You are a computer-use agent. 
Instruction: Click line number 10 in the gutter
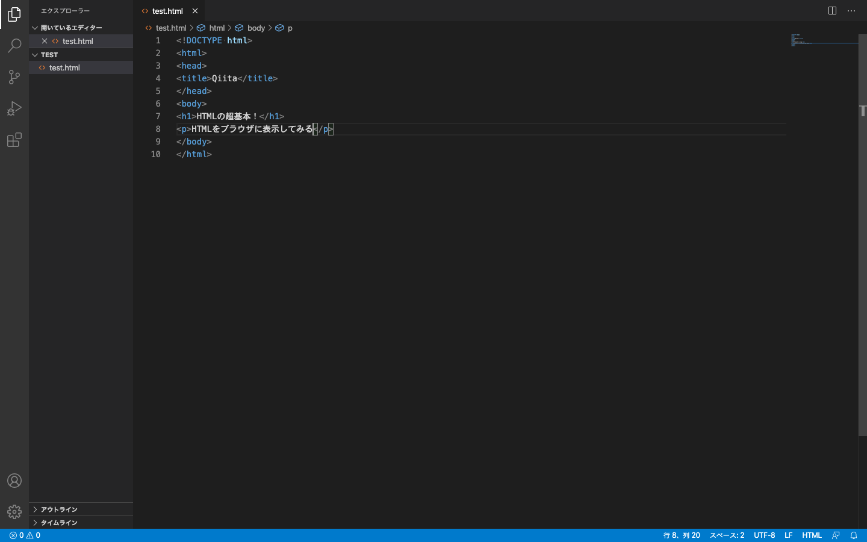pyautogui.click(x=155, y=154)
